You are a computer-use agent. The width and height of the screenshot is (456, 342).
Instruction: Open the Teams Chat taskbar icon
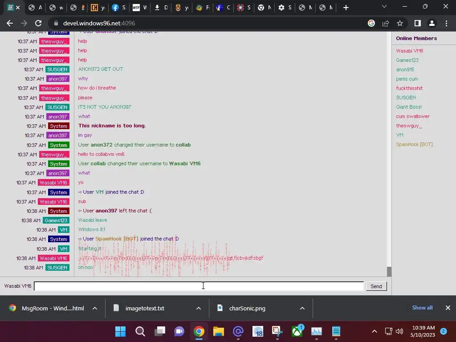click(179, 331)
